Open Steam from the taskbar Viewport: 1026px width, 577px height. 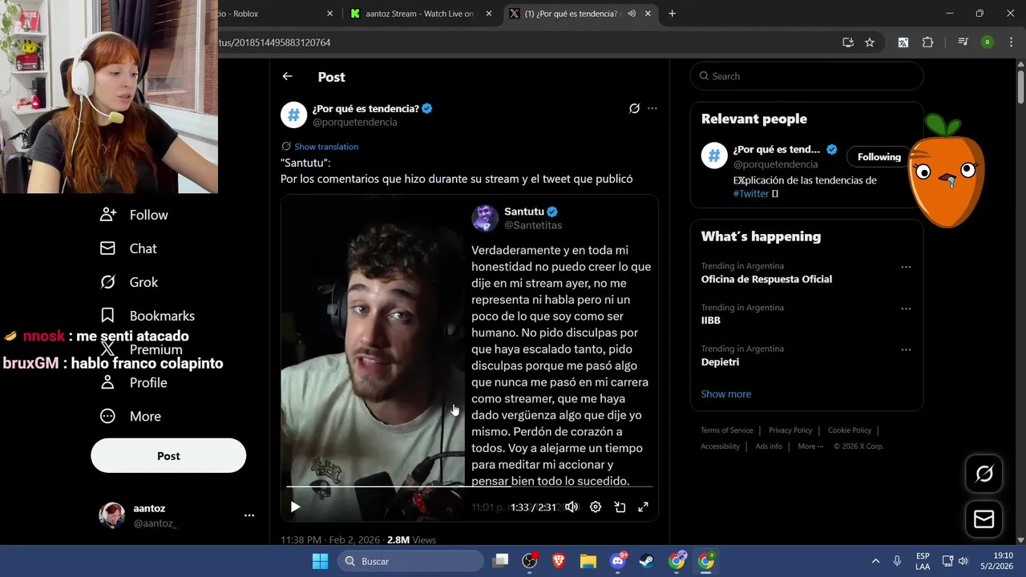(x=646, y=561)
